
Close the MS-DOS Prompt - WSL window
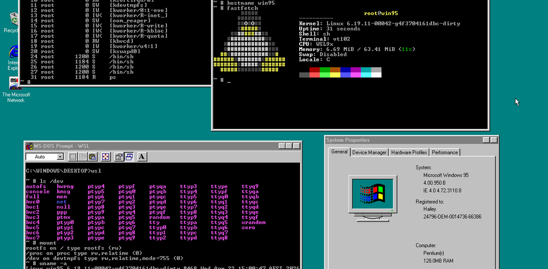click(x=297, y=146)
